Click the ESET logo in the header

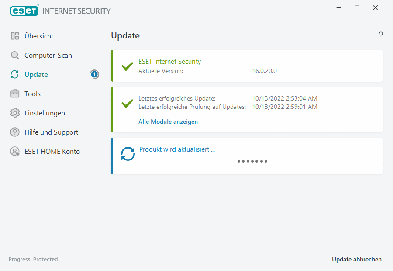pos(24,10)
